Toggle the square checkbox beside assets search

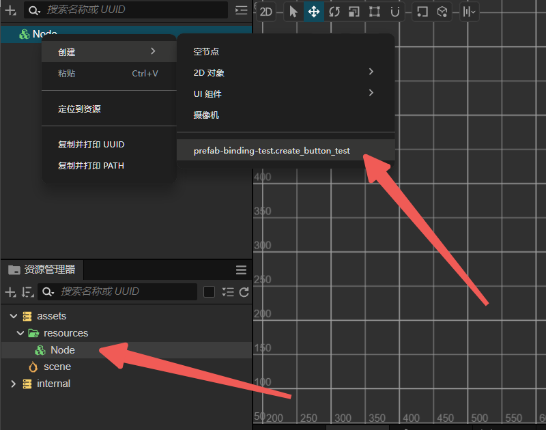click(x=209, y=291)
